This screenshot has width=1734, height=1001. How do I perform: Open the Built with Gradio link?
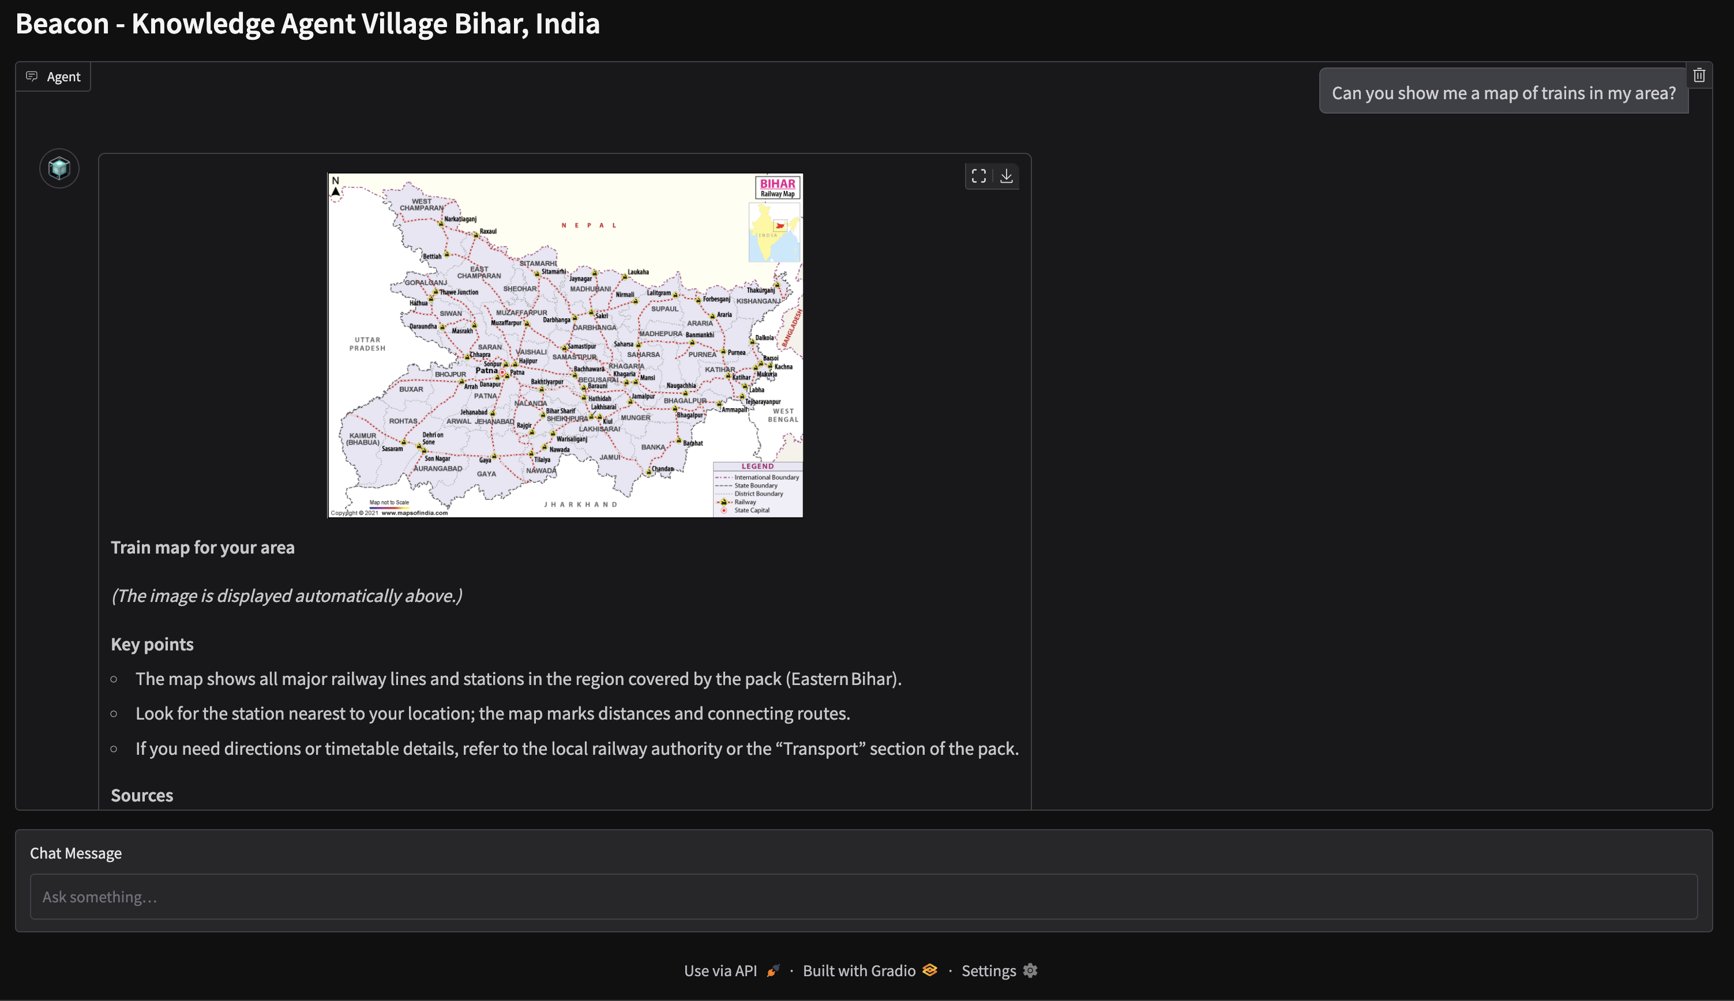coord(859,971)
